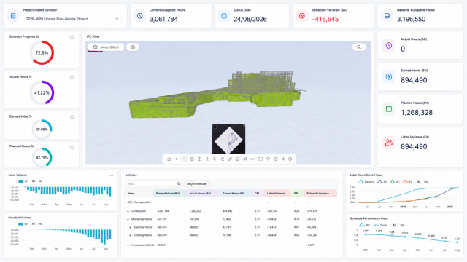The width and height of the screenshot is (467, 262).
Task: Select the ruler measure tool in IFC toolbar
Action: 230,159
